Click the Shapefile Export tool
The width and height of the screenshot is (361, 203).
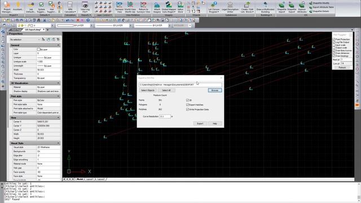click(x=292, y=7)
